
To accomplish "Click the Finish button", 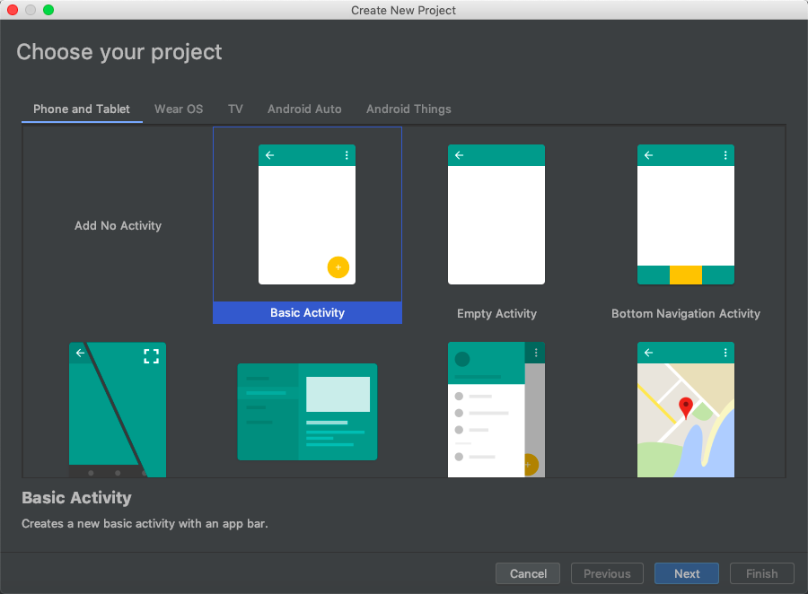I will click(761, 573).
